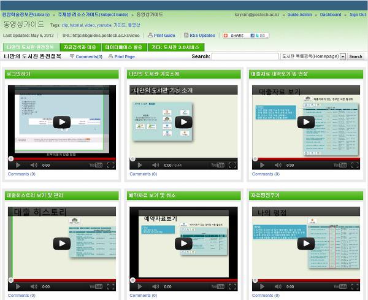
Task: Switch to the 데이터베이스 활용 tab
Action: click(124, 47)
